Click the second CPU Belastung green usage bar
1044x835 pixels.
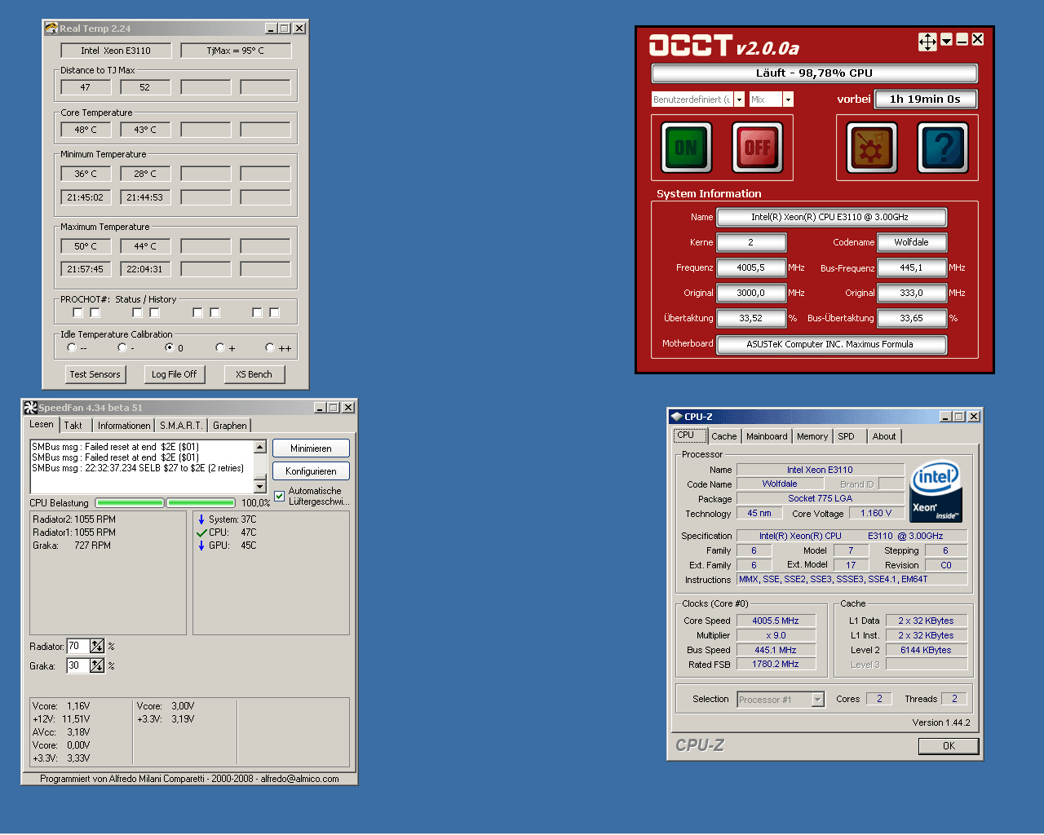point(201,503)
